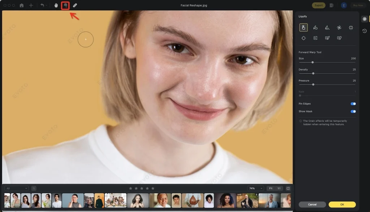This screenshot has width=370, height=212.
Task: Click OK to apply Liquify
Action: pyautogui.click(x=342, y=204)
